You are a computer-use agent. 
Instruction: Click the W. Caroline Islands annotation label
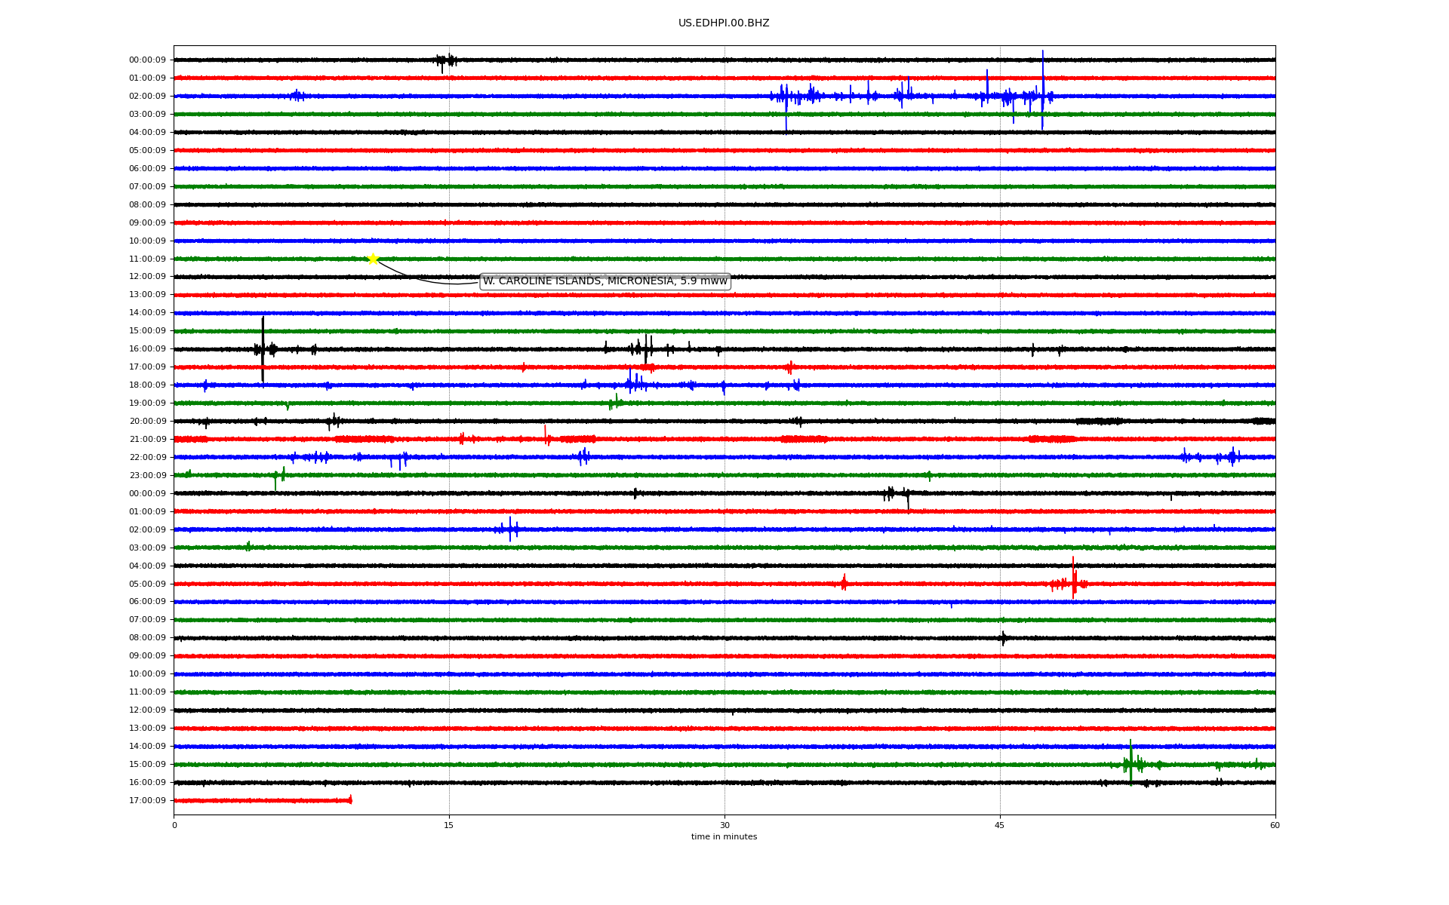(605, 281)
